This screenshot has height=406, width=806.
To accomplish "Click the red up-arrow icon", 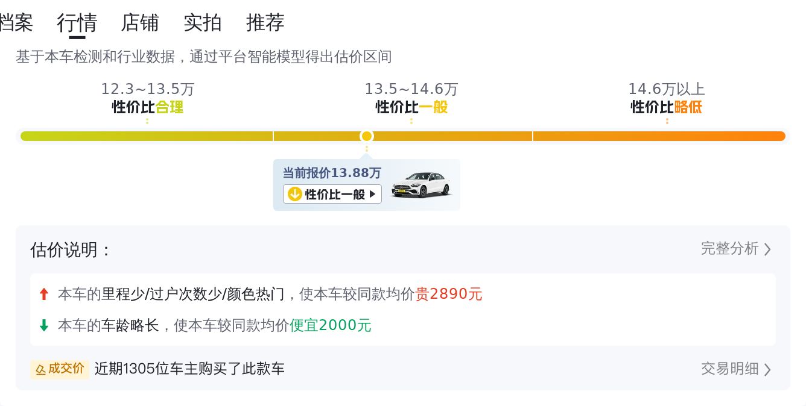I will (43, 294).
